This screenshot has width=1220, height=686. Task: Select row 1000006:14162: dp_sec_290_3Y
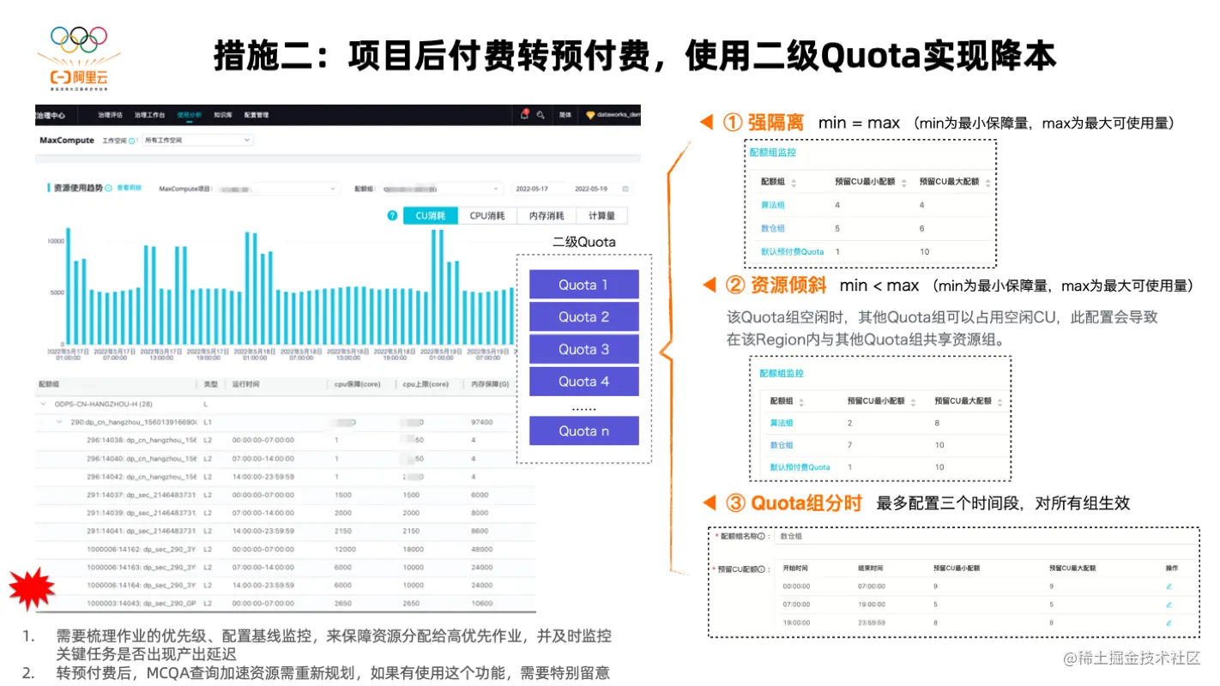[285, 549]
